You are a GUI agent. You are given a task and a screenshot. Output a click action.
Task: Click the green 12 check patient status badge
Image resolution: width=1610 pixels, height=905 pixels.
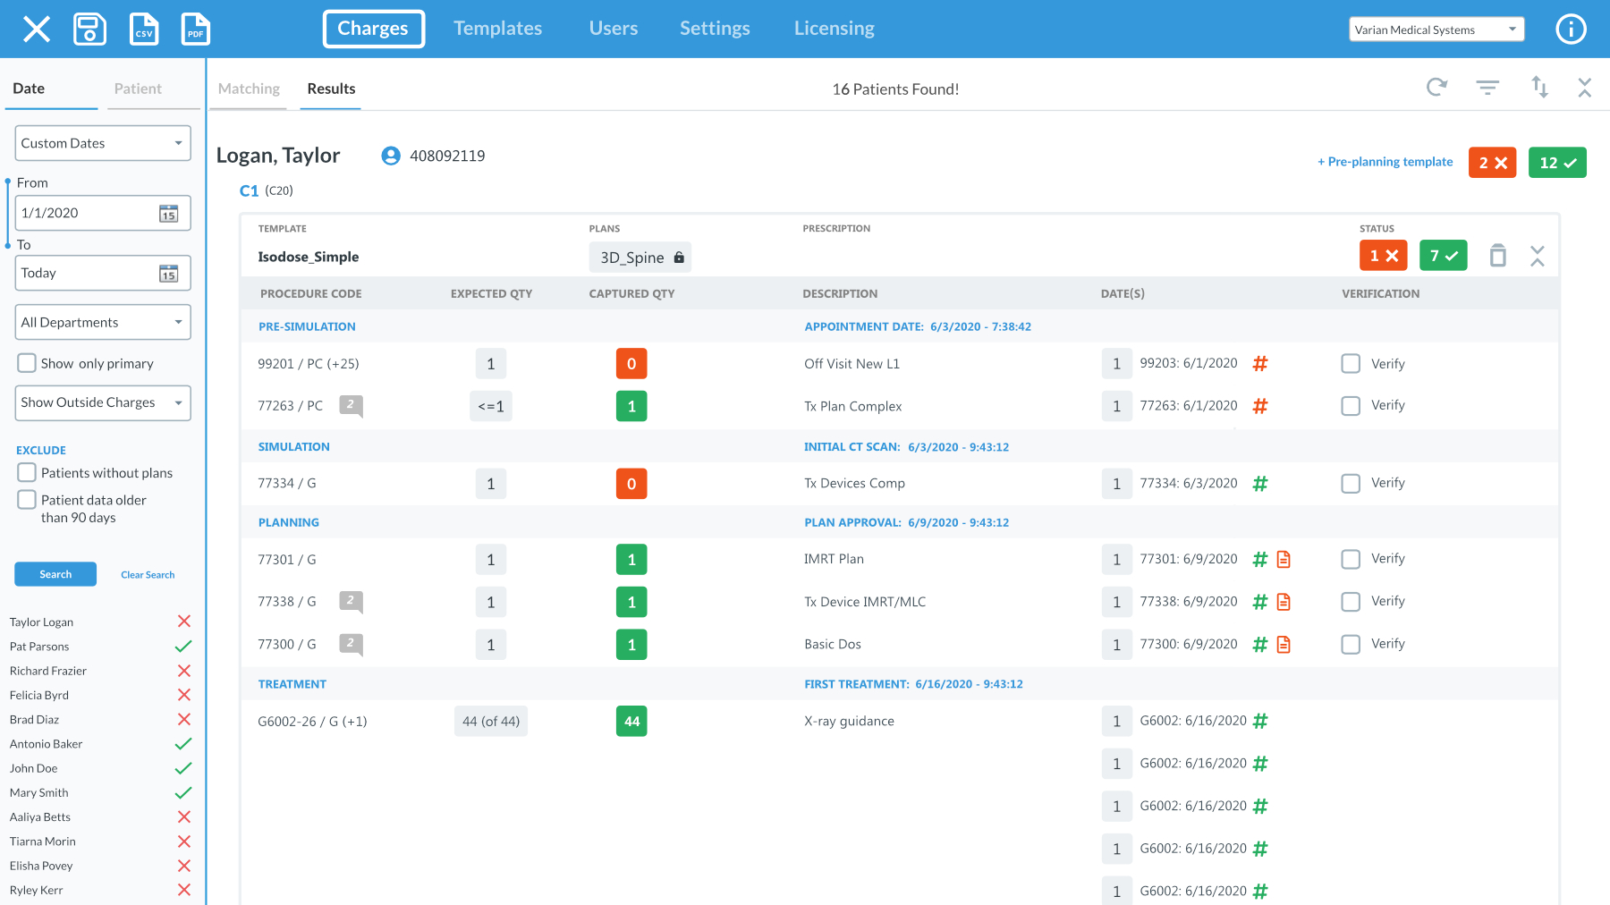point(1557,163)
